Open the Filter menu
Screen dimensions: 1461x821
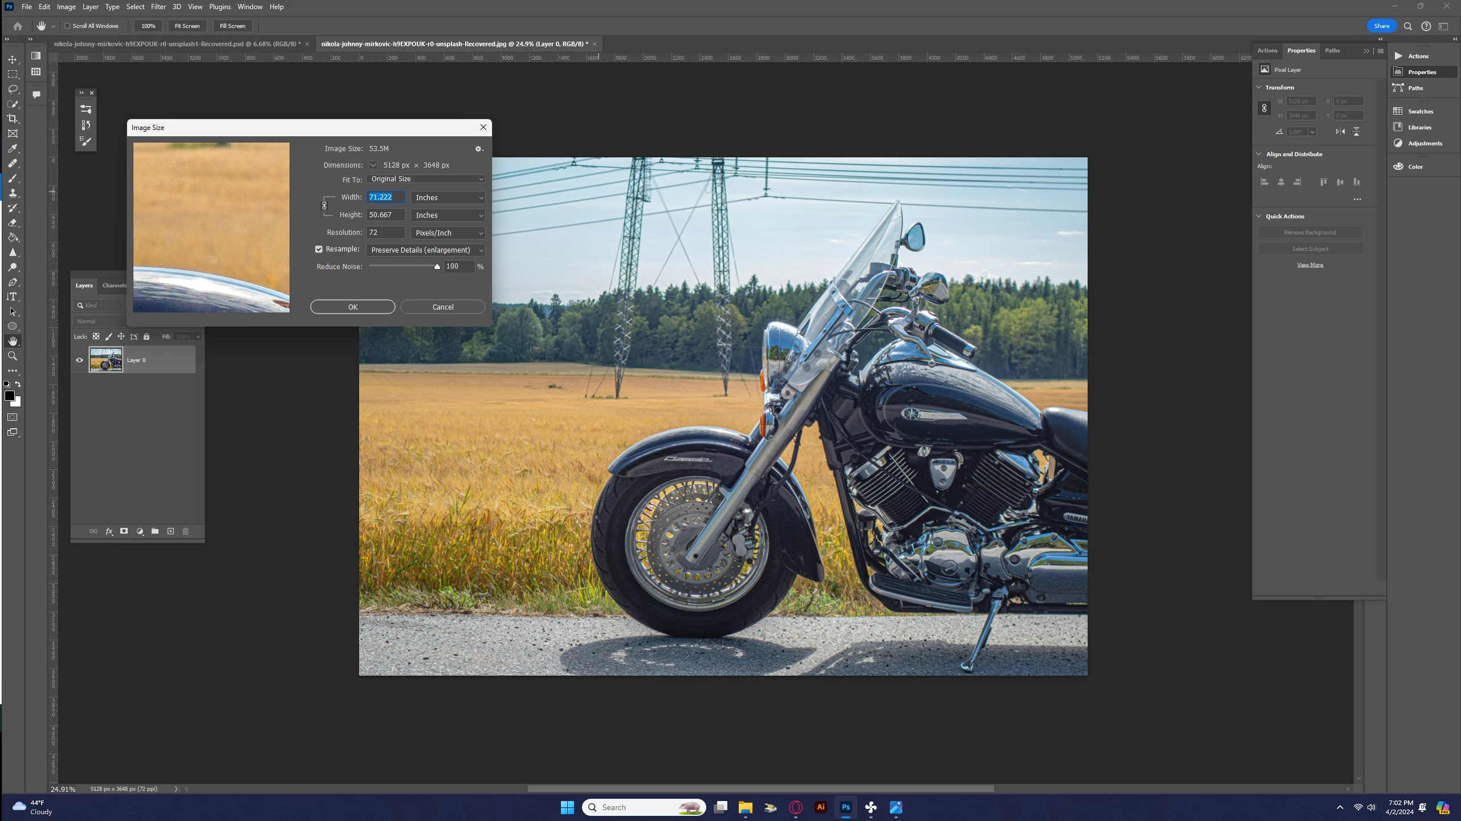pyautogui.click(x=158, y=7)
